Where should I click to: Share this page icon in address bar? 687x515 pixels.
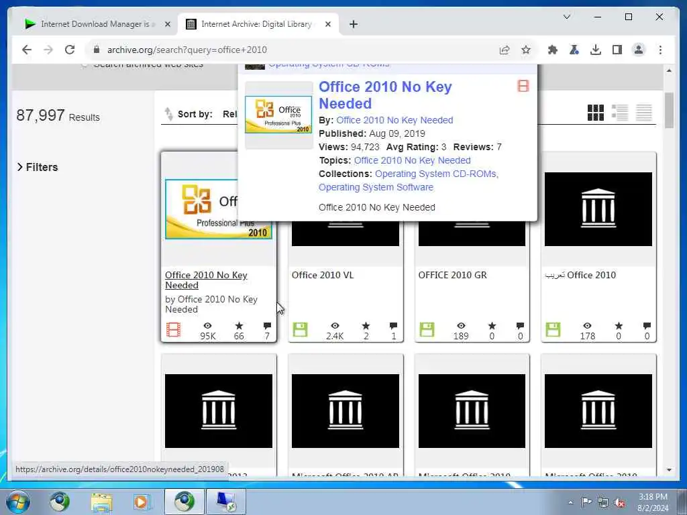click(505, 50)
